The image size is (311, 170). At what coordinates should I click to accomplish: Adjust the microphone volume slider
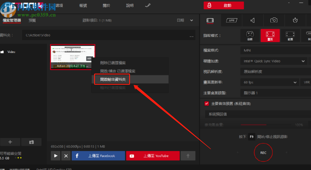pos(254,125)
